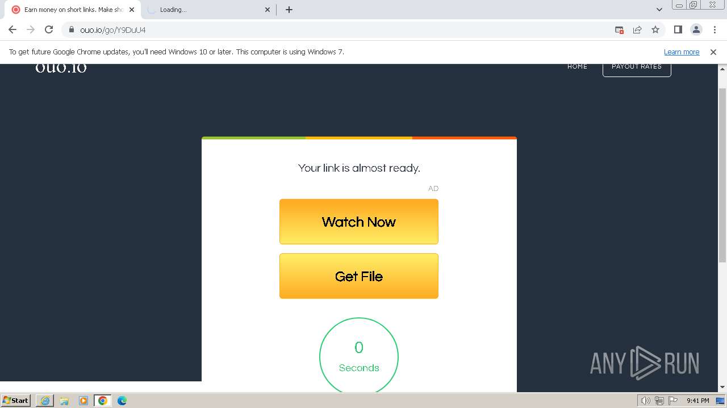Launch Microsoft Edge from taskbar
Viewport: 727px width, 408px height.
point(122,401)
